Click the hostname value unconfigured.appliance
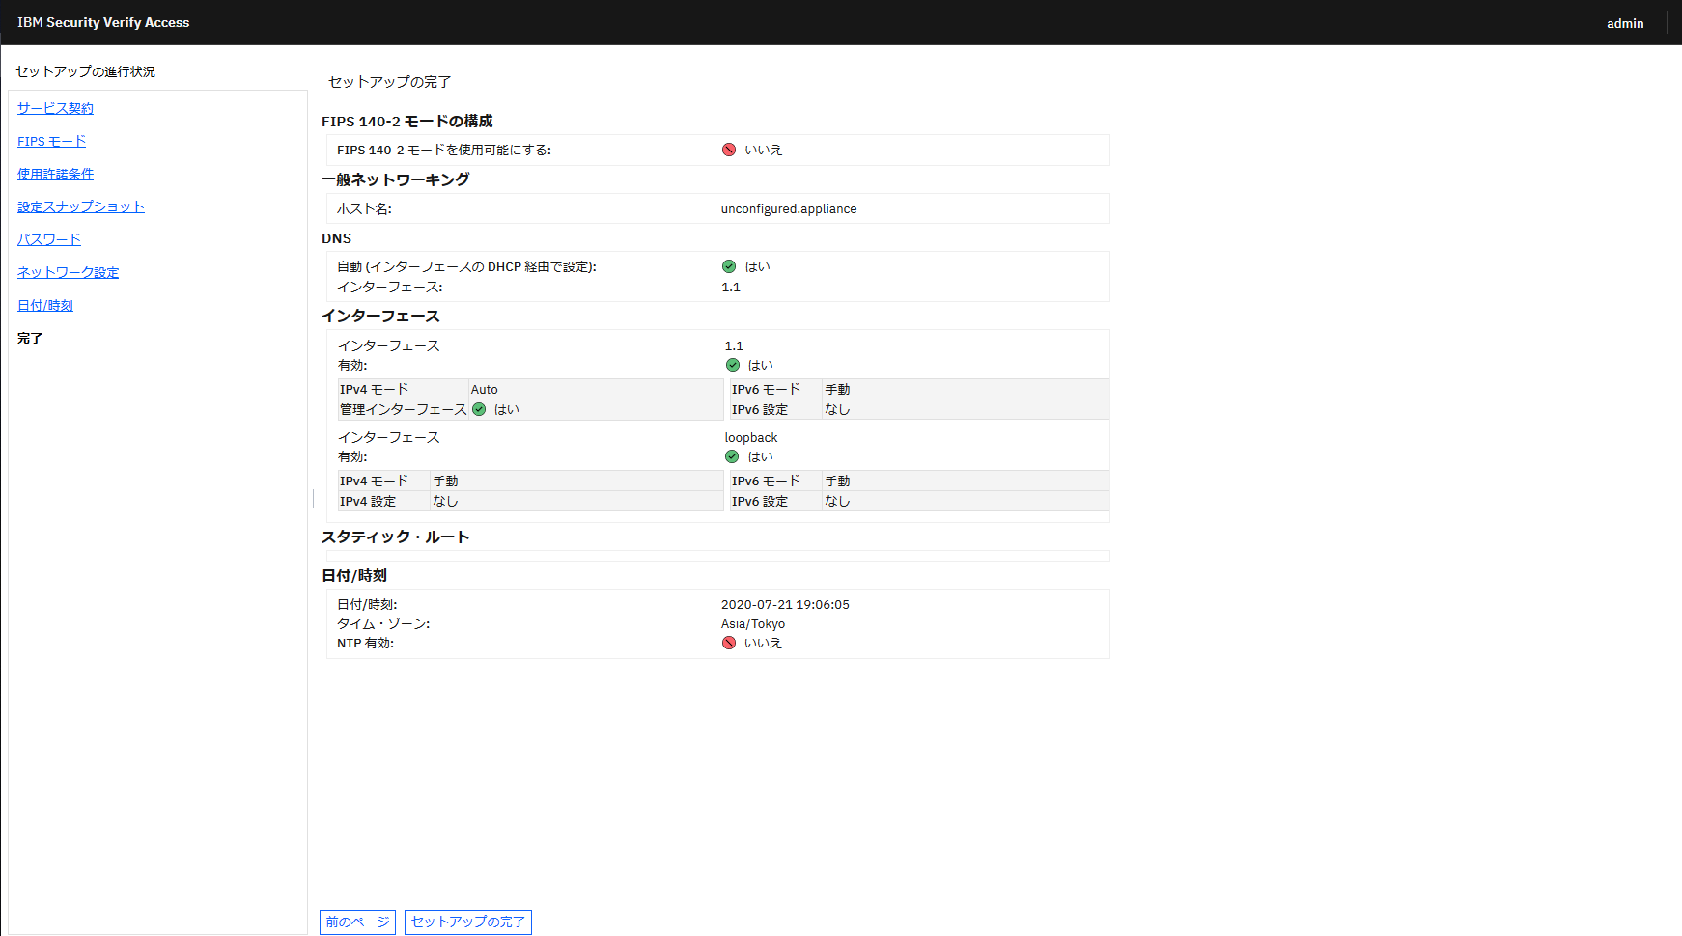Viewport: 1682px width, 936px height. [788, 208]
